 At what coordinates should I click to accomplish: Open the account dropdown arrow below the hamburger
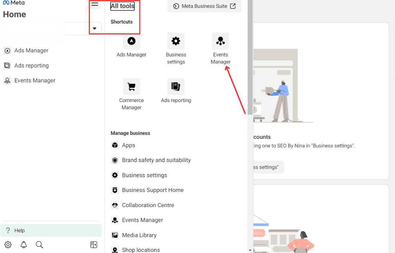click(x=95, y=28)
